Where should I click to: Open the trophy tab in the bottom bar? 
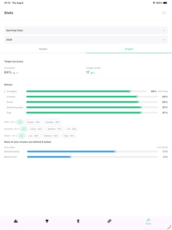pos(47,221)
